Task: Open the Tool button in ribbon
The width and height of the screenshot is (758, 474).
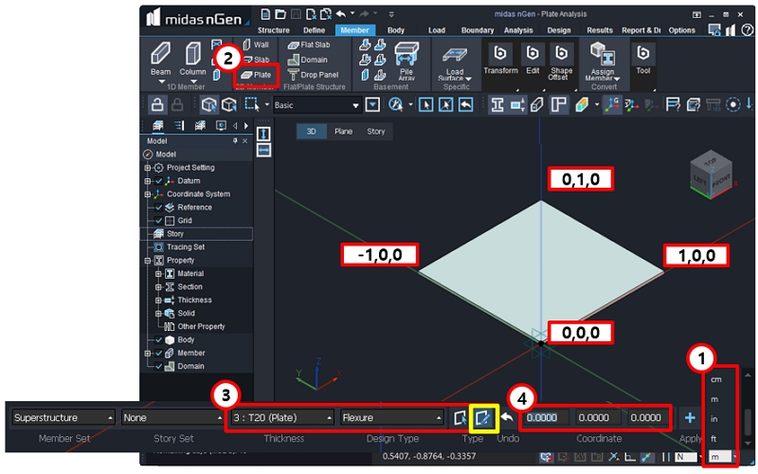Action: click(x=643, y=59)
